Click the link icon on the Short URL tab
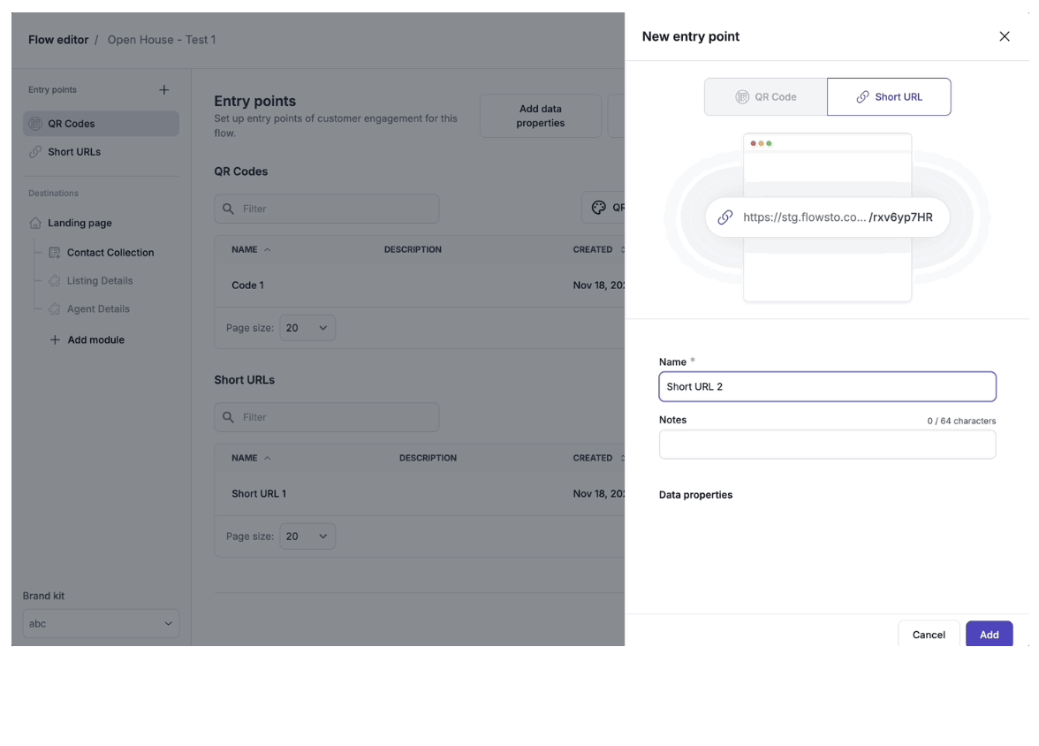 coord(862,97)
